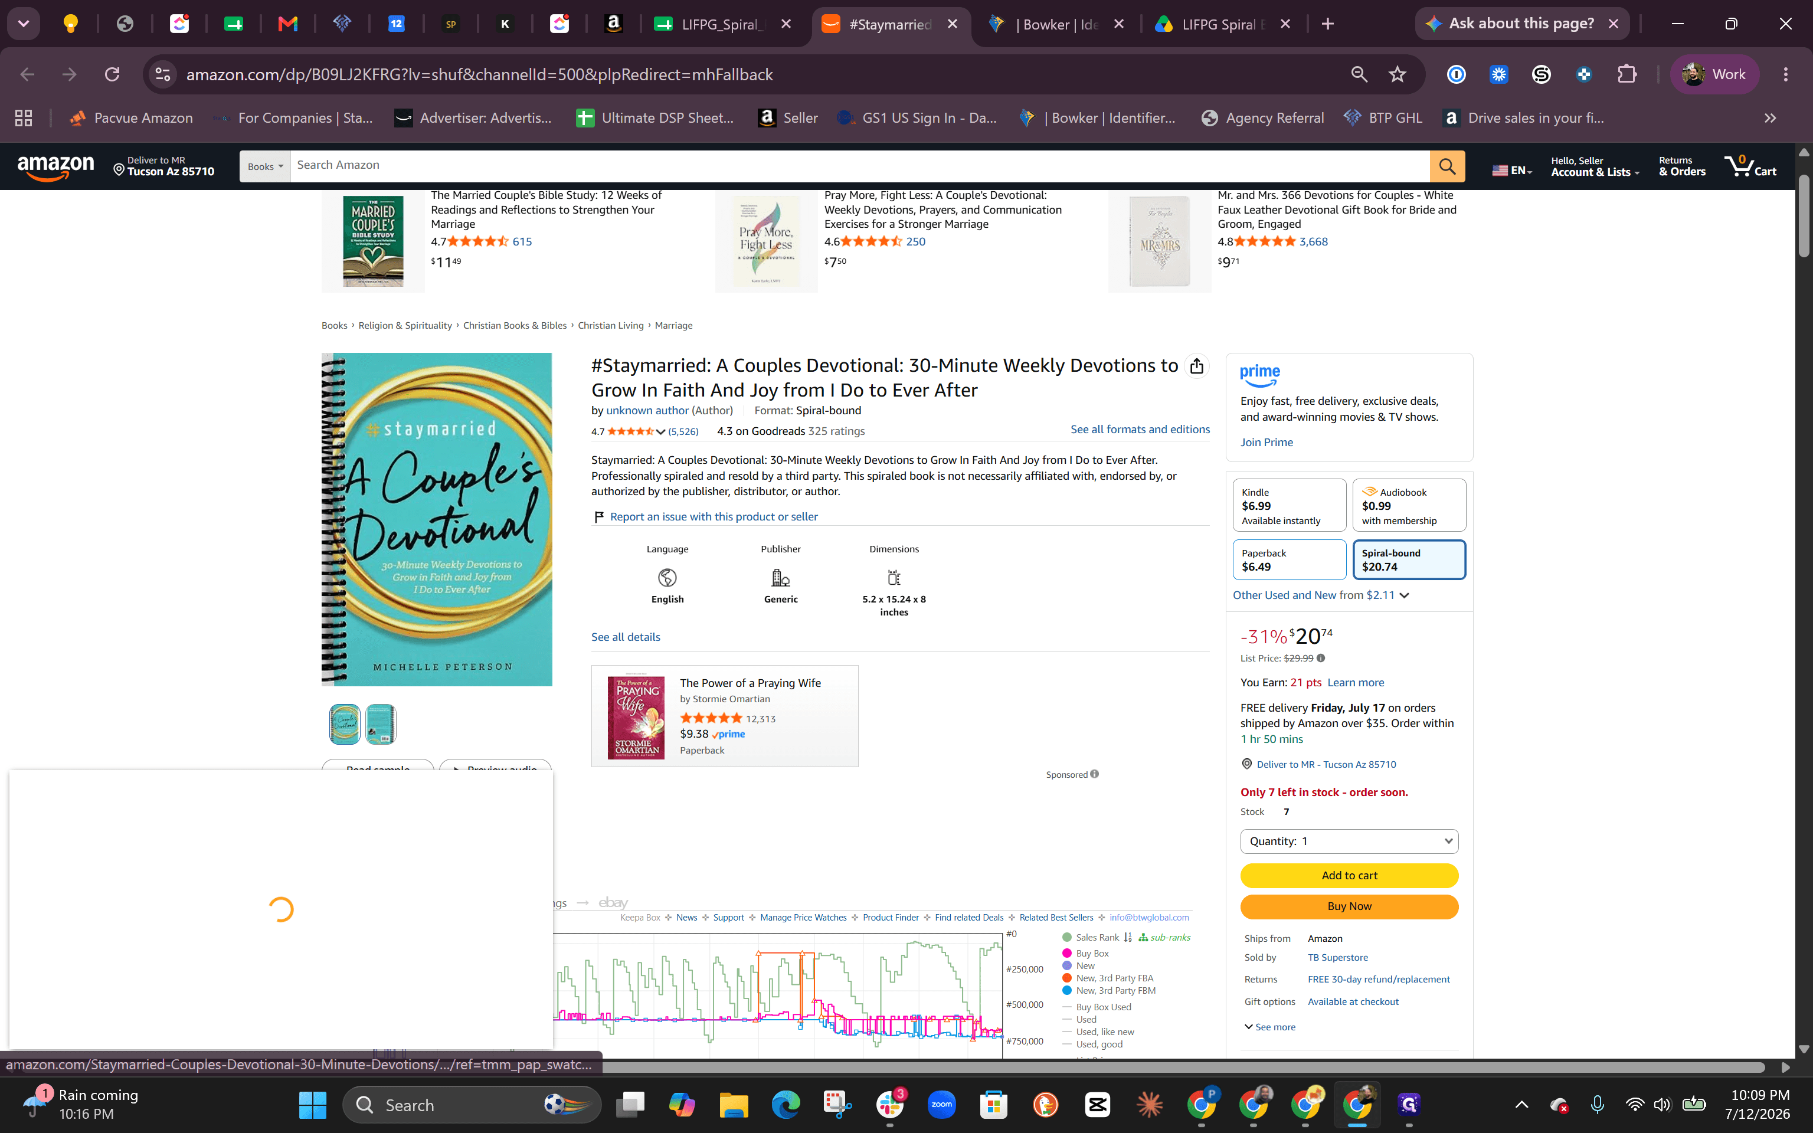Open Microsoft Edge from the taskbar
The width and height of the screenshot is (1813, 1133).
coord(785,1105)
